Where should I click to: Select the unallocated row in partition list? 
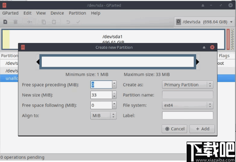[9, 78]
